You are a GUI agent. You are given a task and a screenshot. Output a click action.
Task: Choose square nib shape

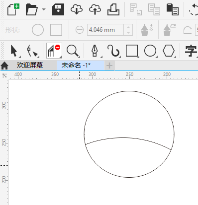coord(56,30)
